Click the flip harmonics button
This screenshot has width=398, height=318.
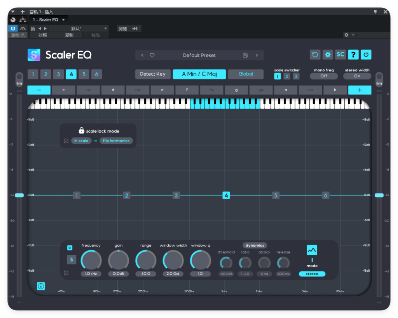pyautogui.click(x=116, y=141)
